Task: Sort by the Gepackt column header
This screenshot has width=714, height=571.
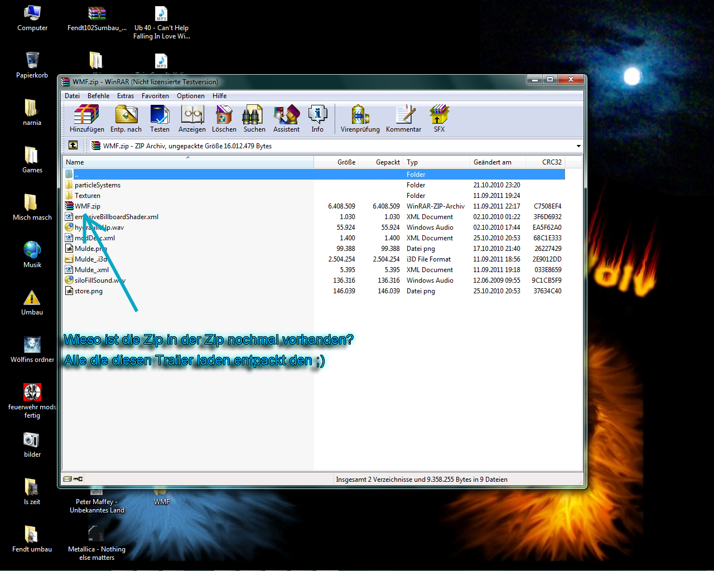Action: pos(380,162)
